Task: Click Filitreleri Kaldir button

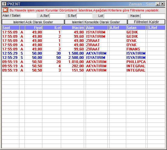Action: pos(146,22)
